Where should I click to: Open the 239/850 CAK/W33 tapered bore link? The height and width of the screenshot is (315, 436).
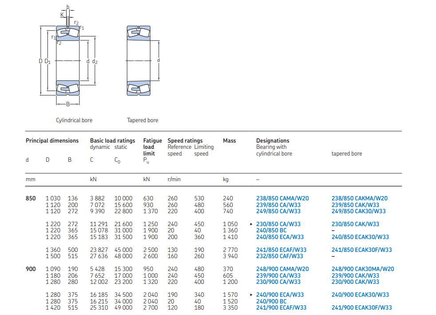coord(355,205)
